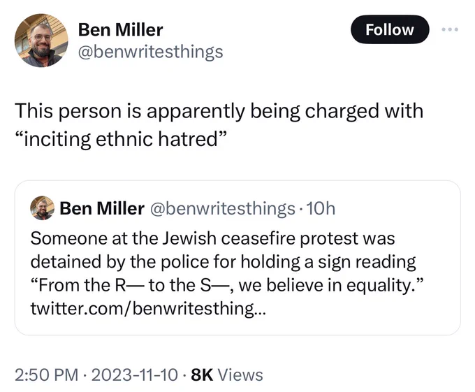Viewport: 475px width, 392px height.
Task: Click the top @benwritesthings handle
Action: pos(151,52)
